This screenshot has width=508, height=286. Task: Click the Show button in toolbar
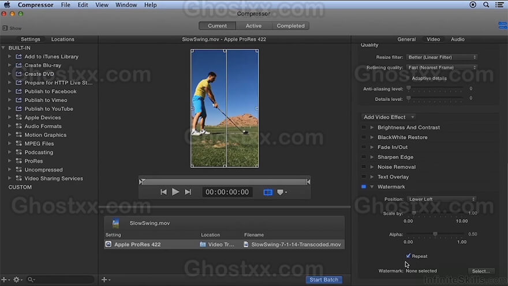pos(12,28)
